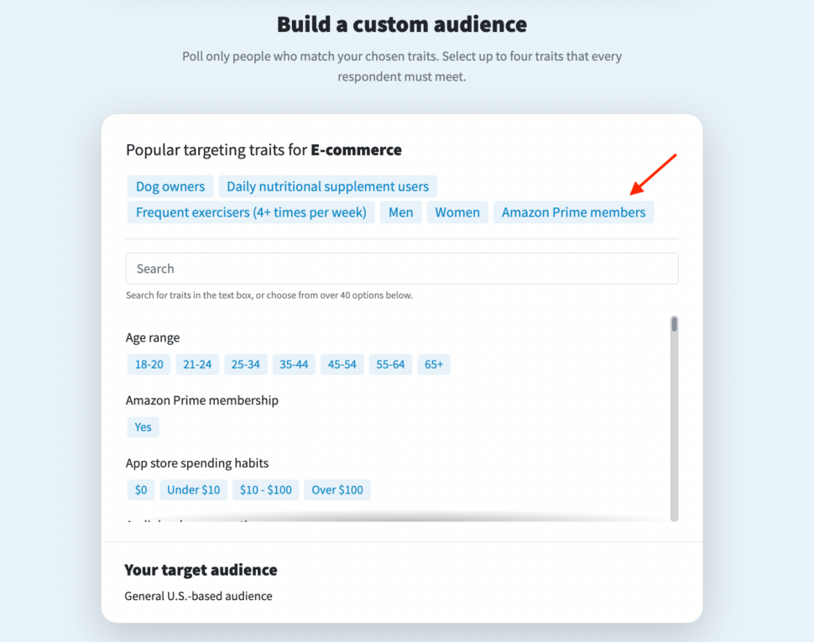
Task: Click the trait Search text box
Action: tap(402, 269)
